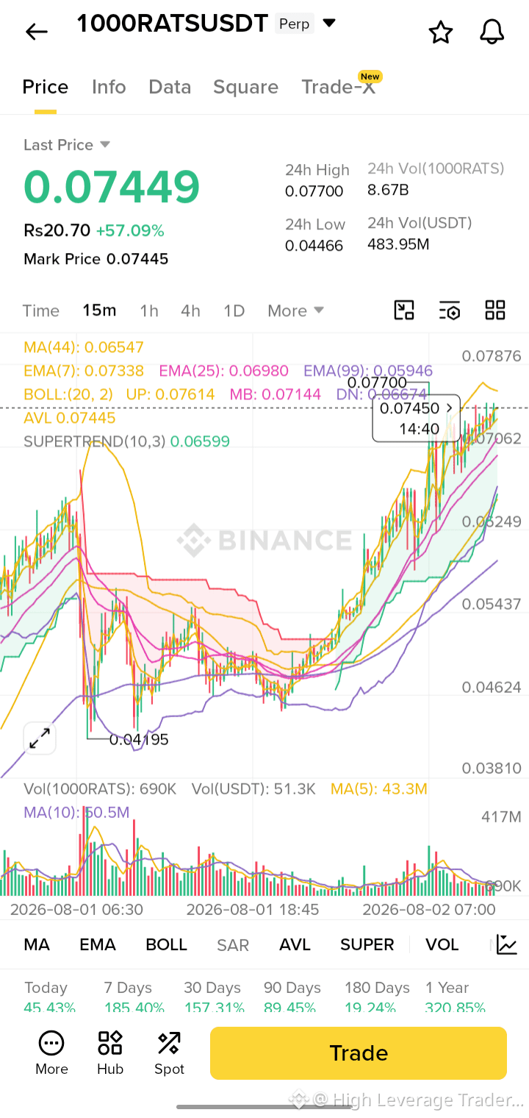Open the chart drawing tools icon

point(404,310)
